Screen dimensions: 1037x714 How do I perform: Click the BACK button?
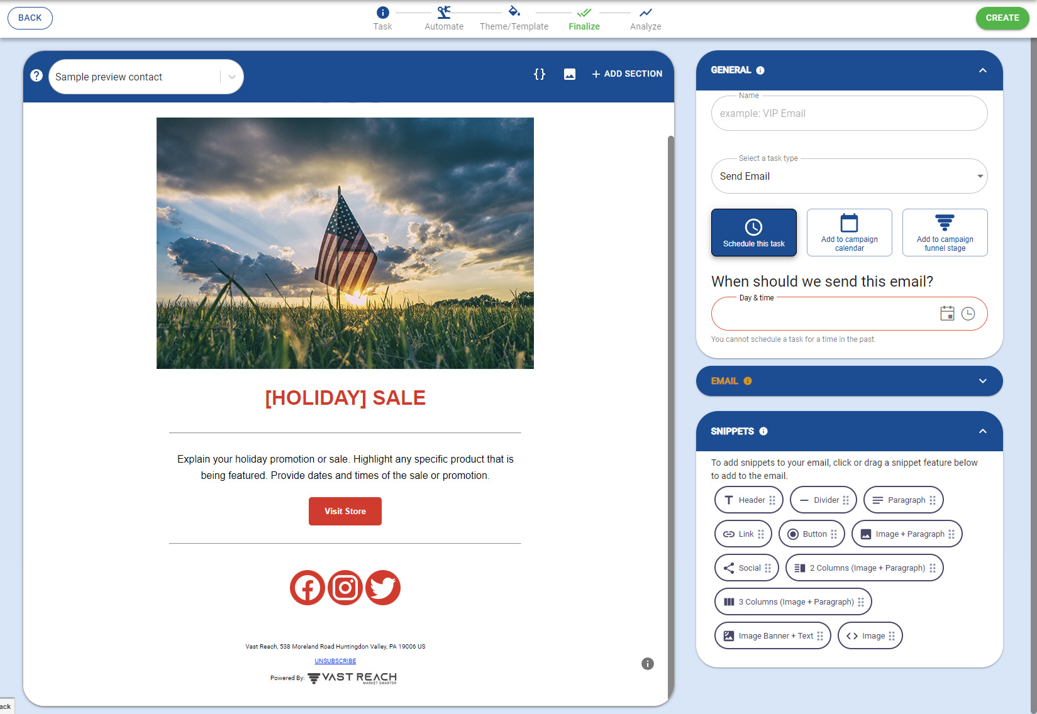(30, 18)
